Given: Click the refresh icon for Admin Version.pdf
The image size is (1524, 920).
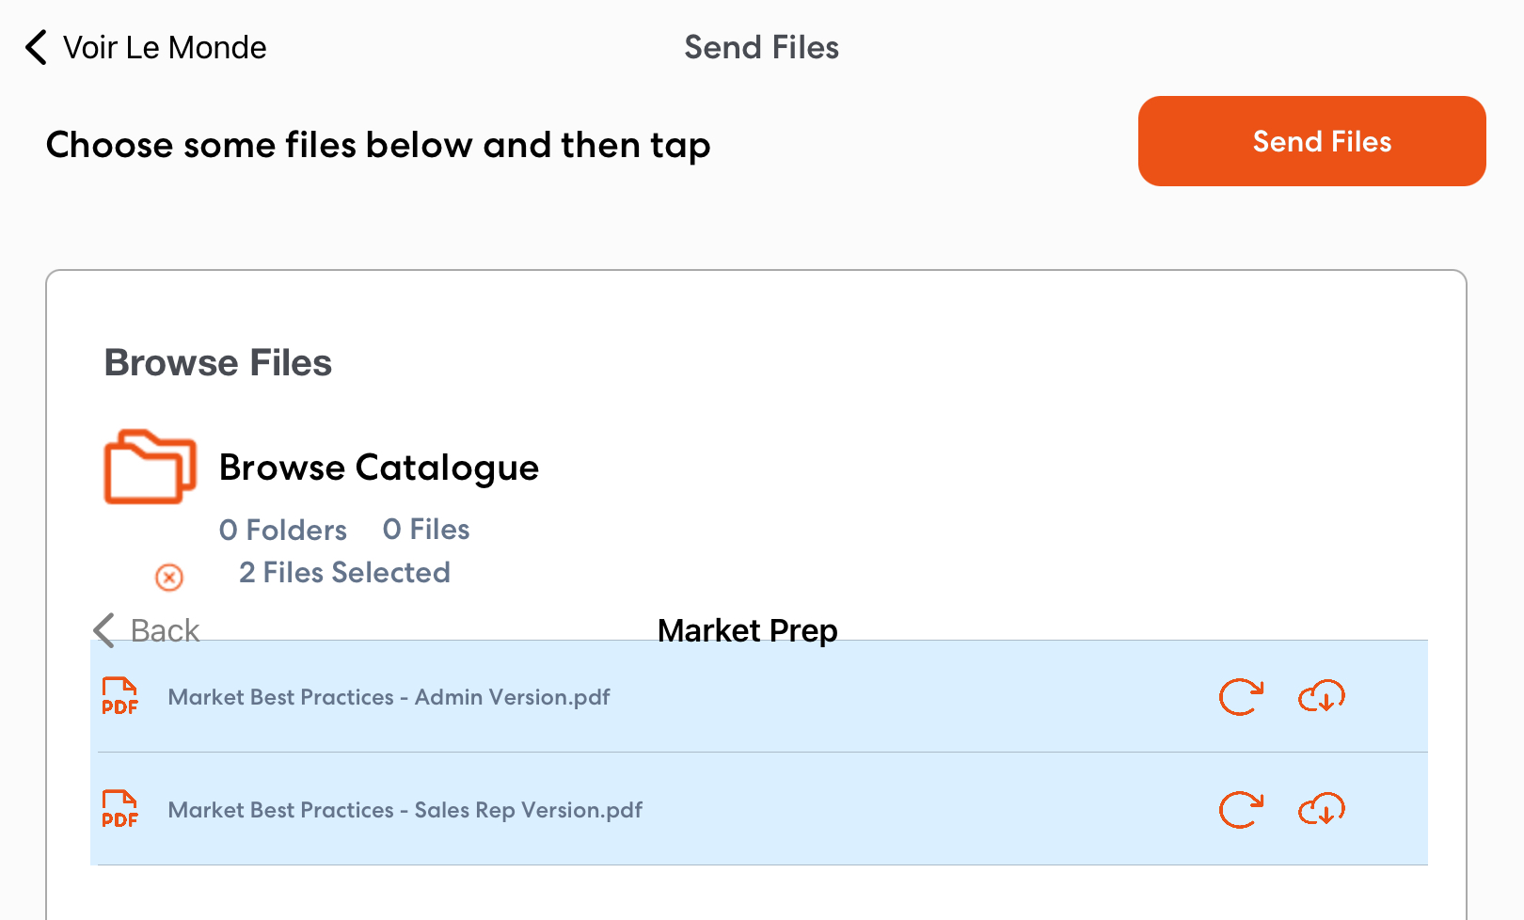Looking at the screenshot, I should [x=1241, y=697].
